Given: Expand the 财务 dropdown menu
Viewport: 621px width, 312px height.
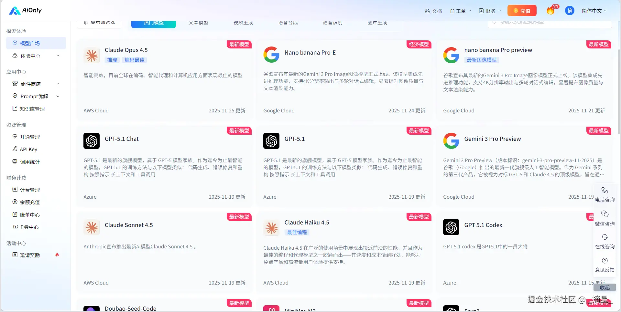Looking at the screenshot, I should click(490, 11).
